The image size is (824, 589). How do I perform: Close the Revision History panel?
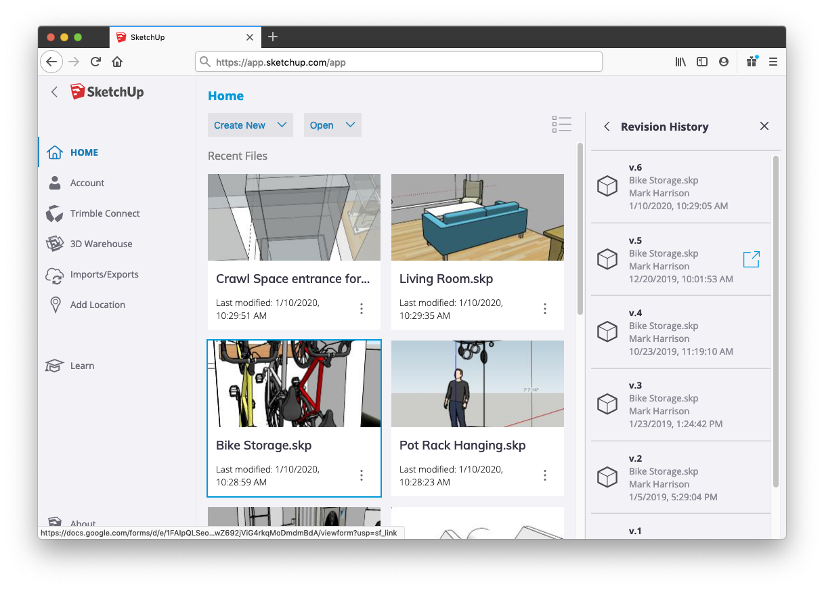click(x=764, y=126)
